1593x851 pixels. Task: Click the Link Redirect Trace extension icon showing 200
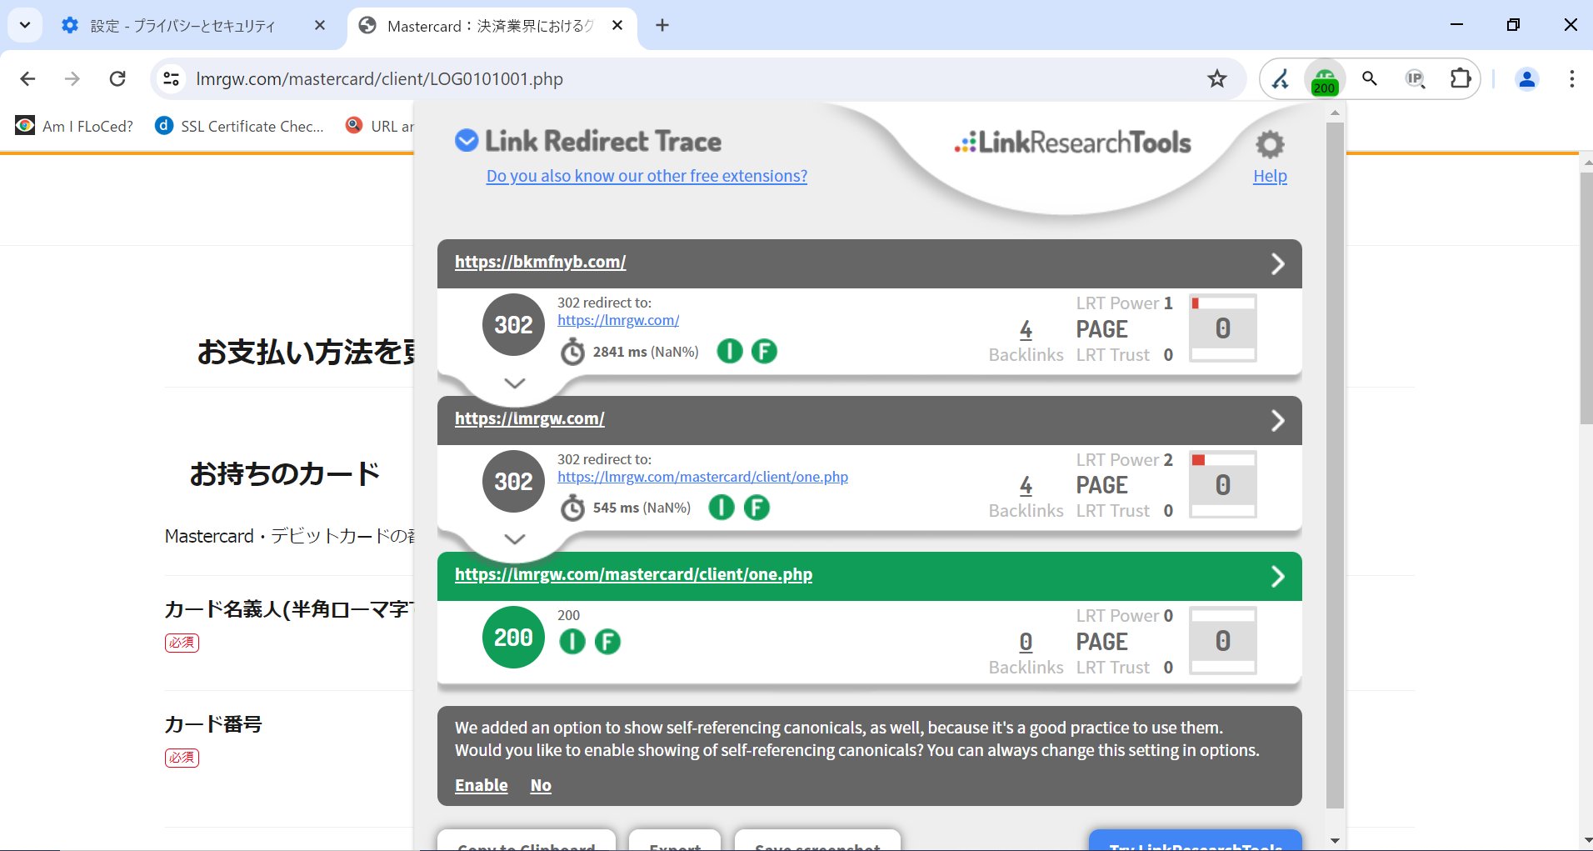point(1324,80)
